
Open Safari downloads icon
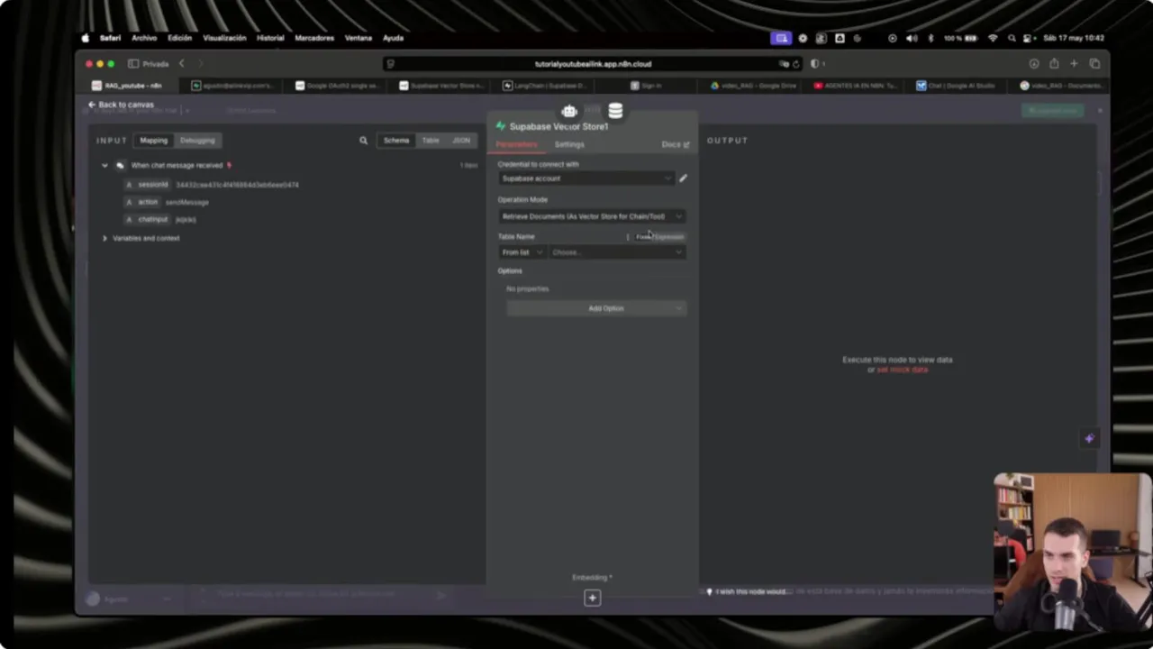pos(1034,64)
